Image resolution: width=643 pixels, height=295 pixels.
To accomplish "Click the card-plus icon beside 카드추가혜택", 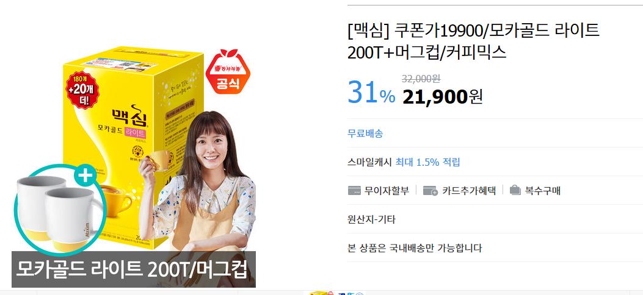I will coord(430,191).
